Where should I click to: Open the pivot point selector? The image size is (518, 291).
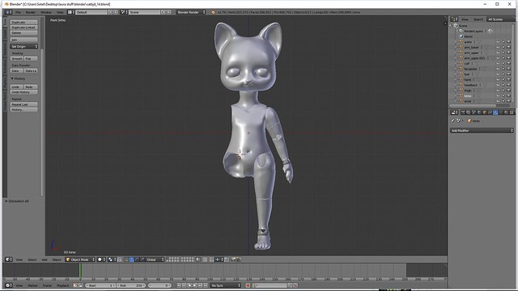(x=112, y=259)
